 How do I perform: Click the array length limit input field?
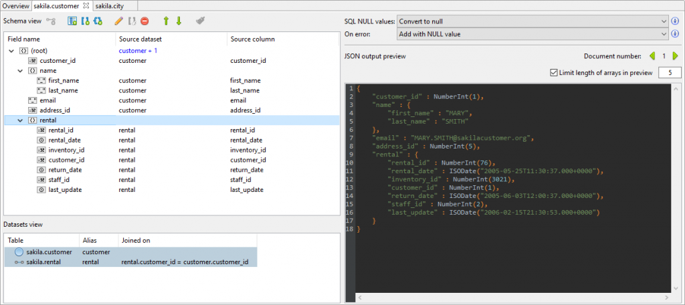[669, 72]
